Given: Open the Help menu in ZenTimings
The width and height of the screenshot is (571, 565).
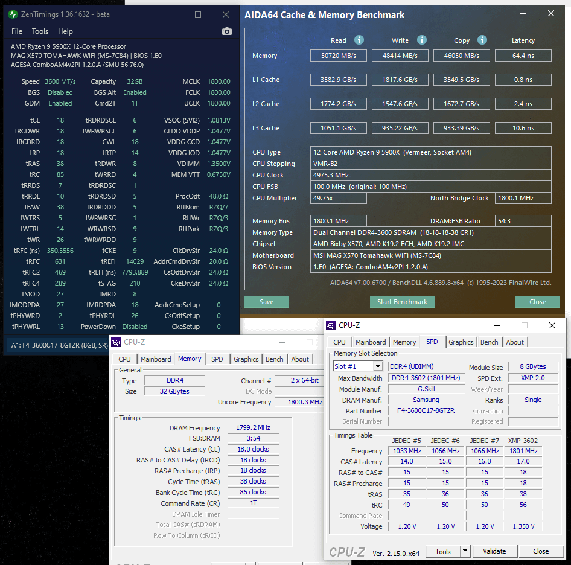Looking at the screenshot, I should click(x=65, y=31).
